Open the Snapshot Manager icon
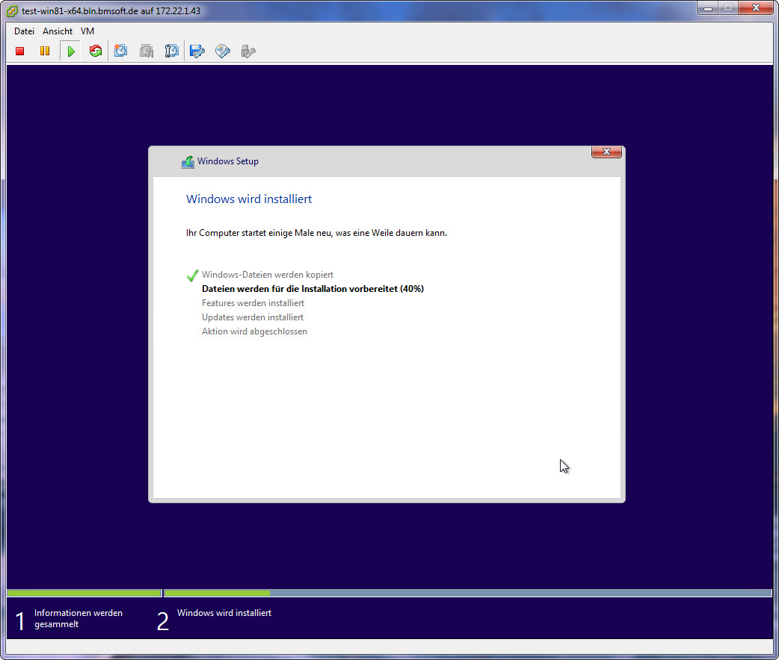This screenshot has width=779, height=660. tap(171, 51)
